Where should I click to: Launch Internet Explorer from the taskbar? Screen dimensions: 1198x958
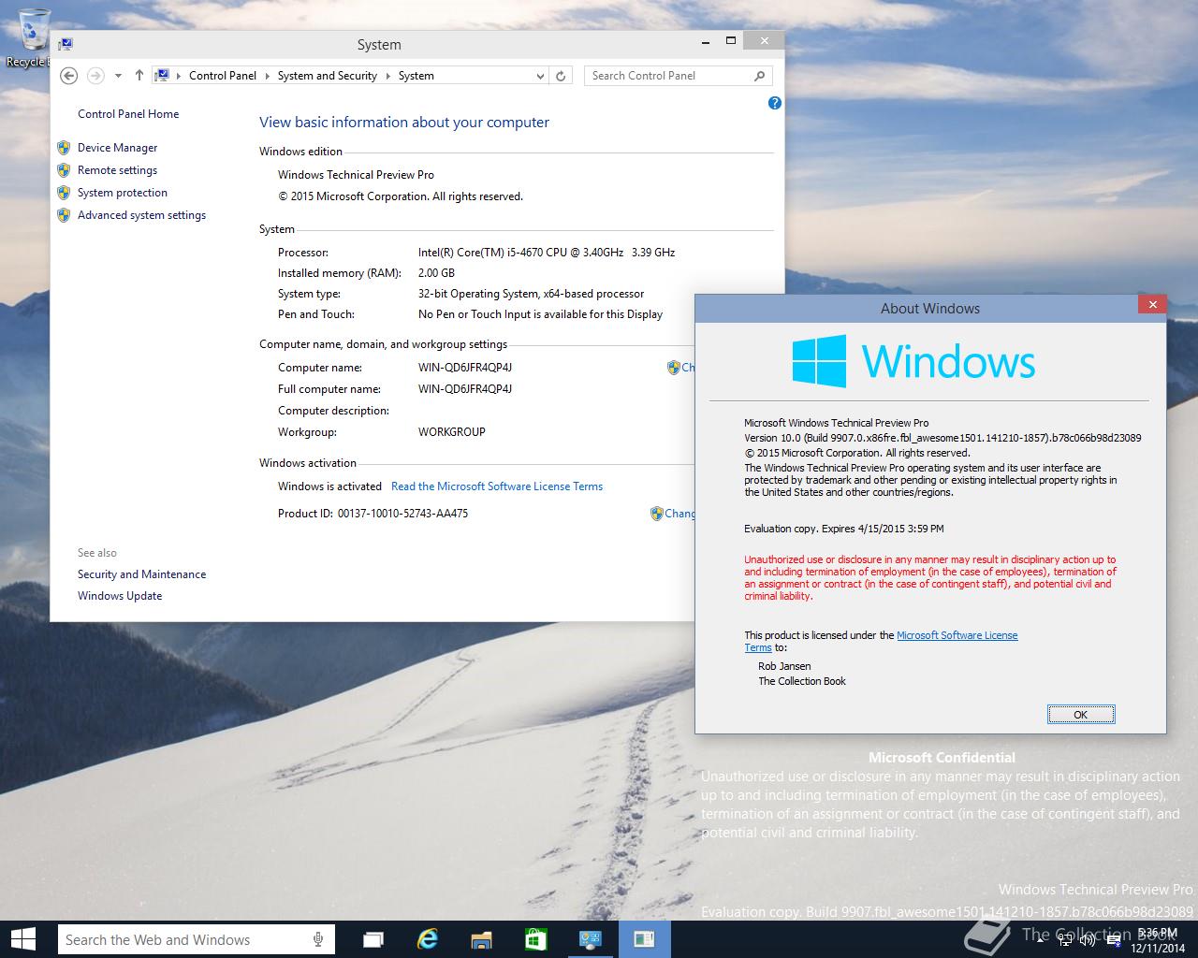click(x=428, y=939)
